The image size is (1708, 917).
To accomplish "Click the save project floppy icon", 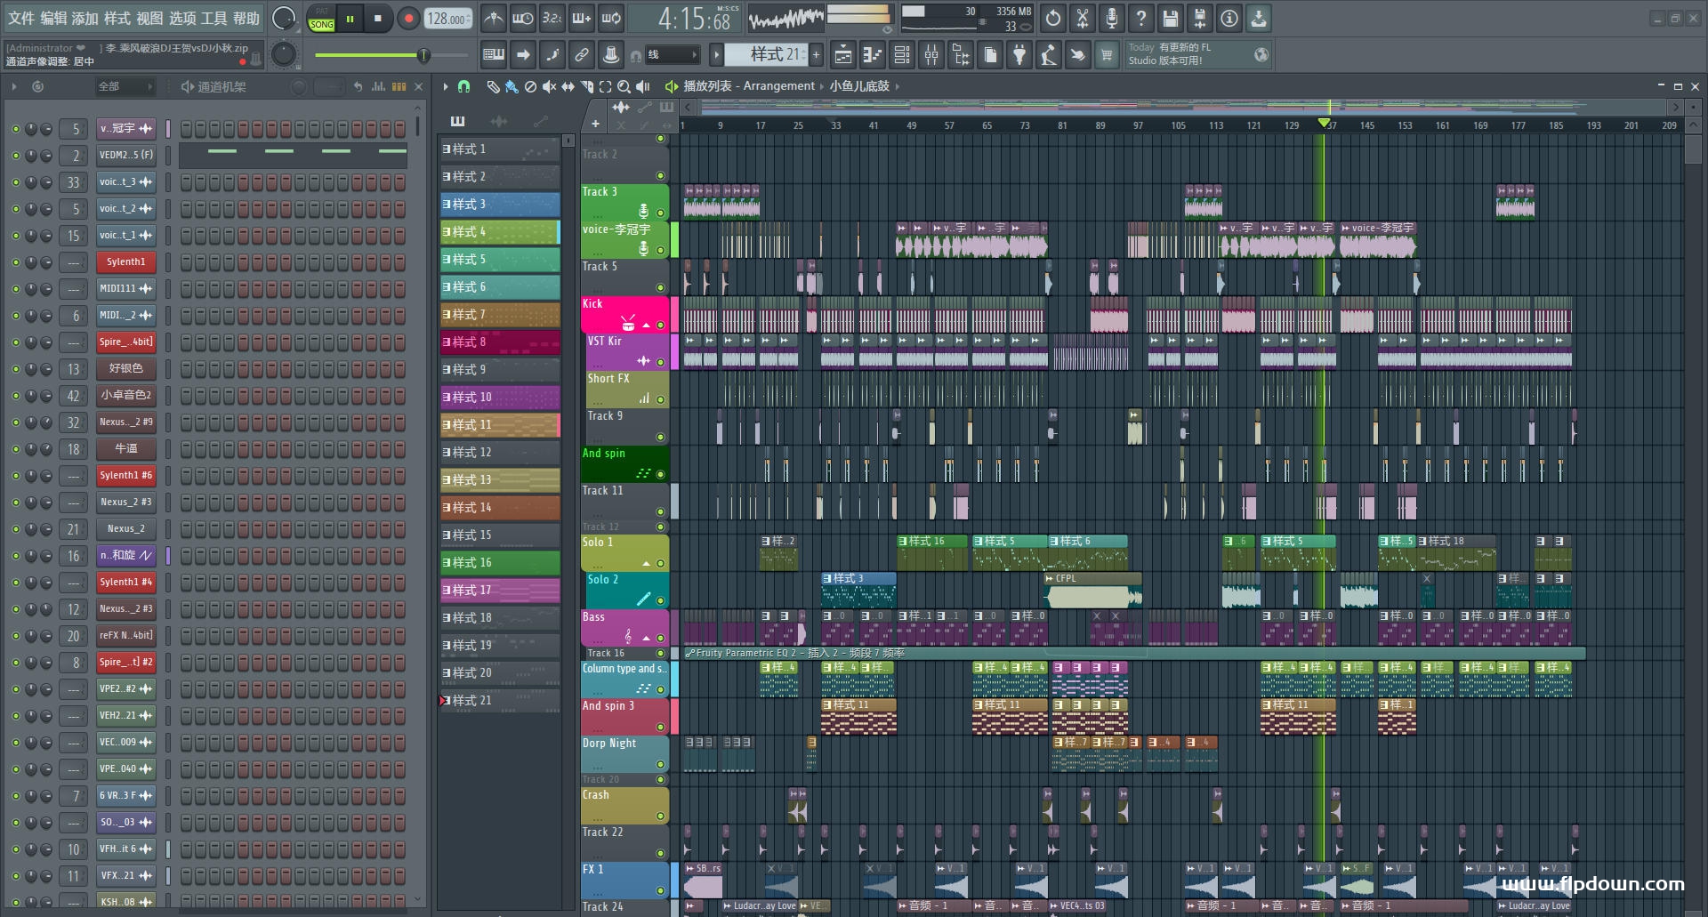I will coord(1170,19).
